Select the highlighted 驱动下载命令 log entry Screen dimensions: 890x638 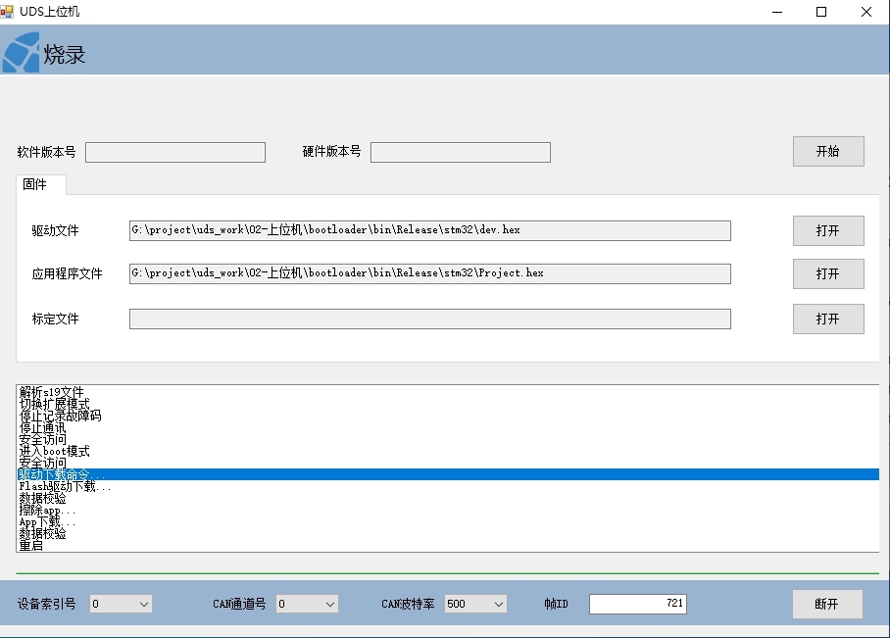[x=98, y=474]
